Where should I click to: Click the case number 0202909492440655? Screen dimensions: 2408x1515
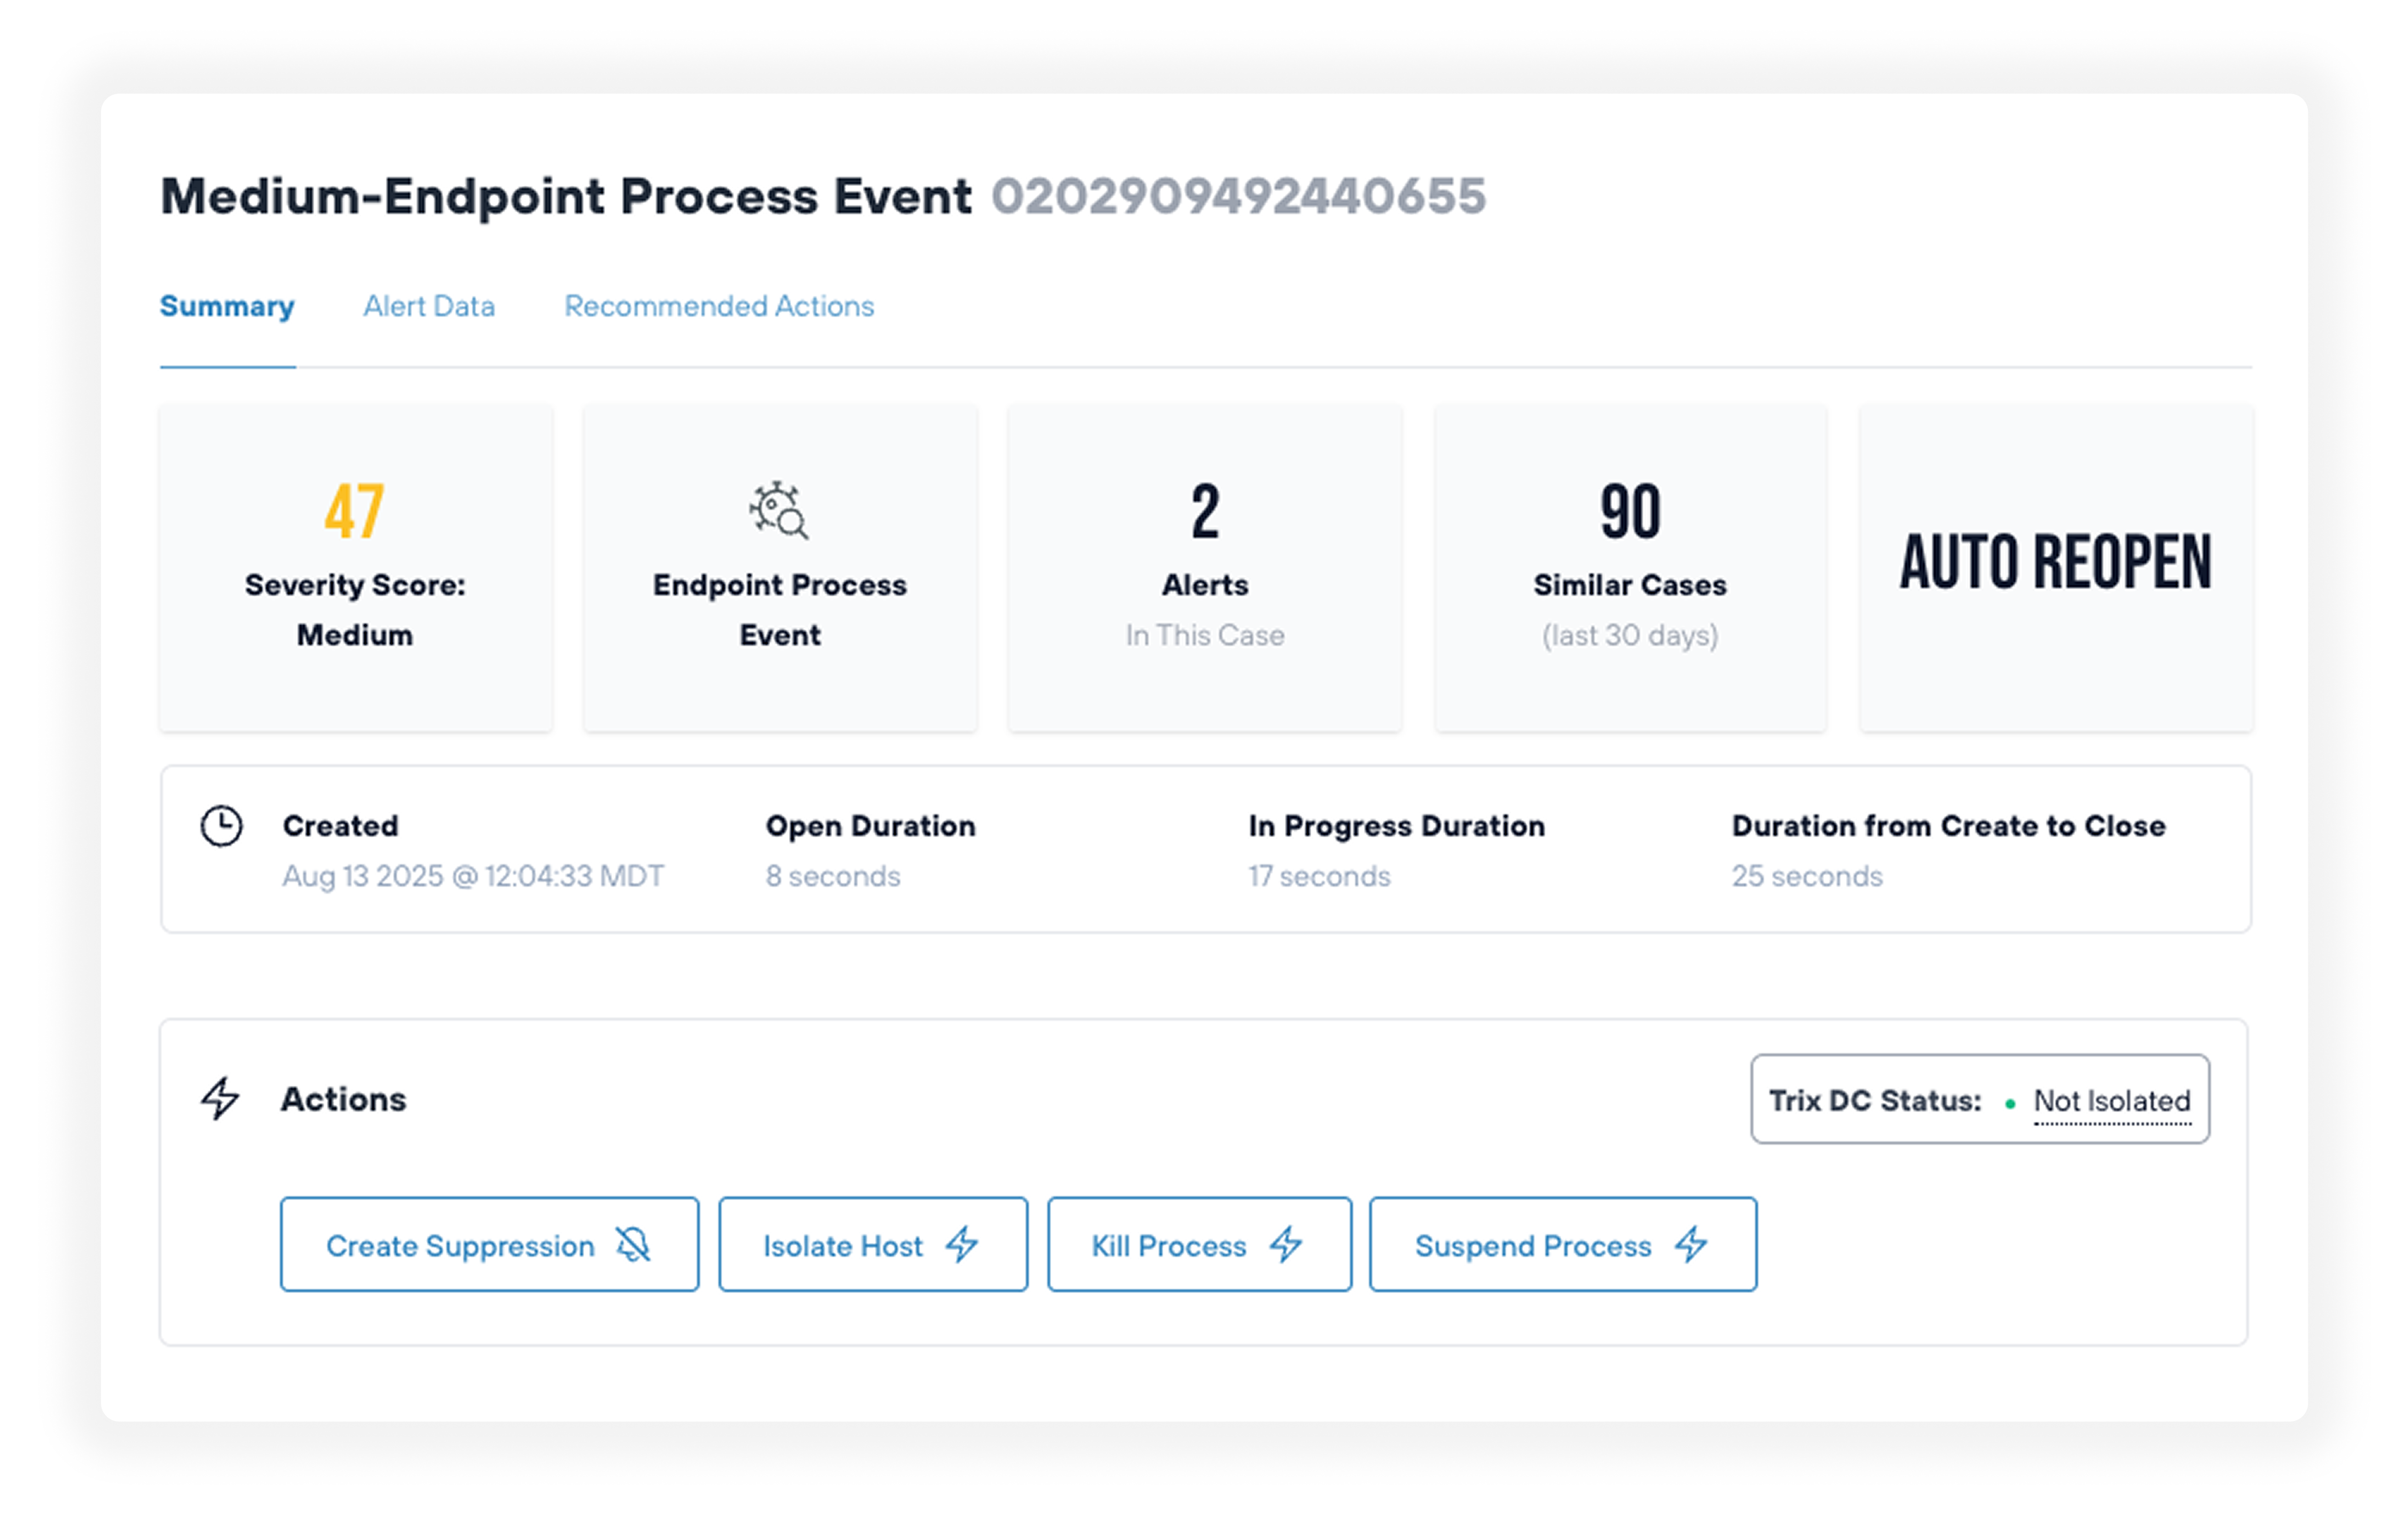coord(1239,196)
